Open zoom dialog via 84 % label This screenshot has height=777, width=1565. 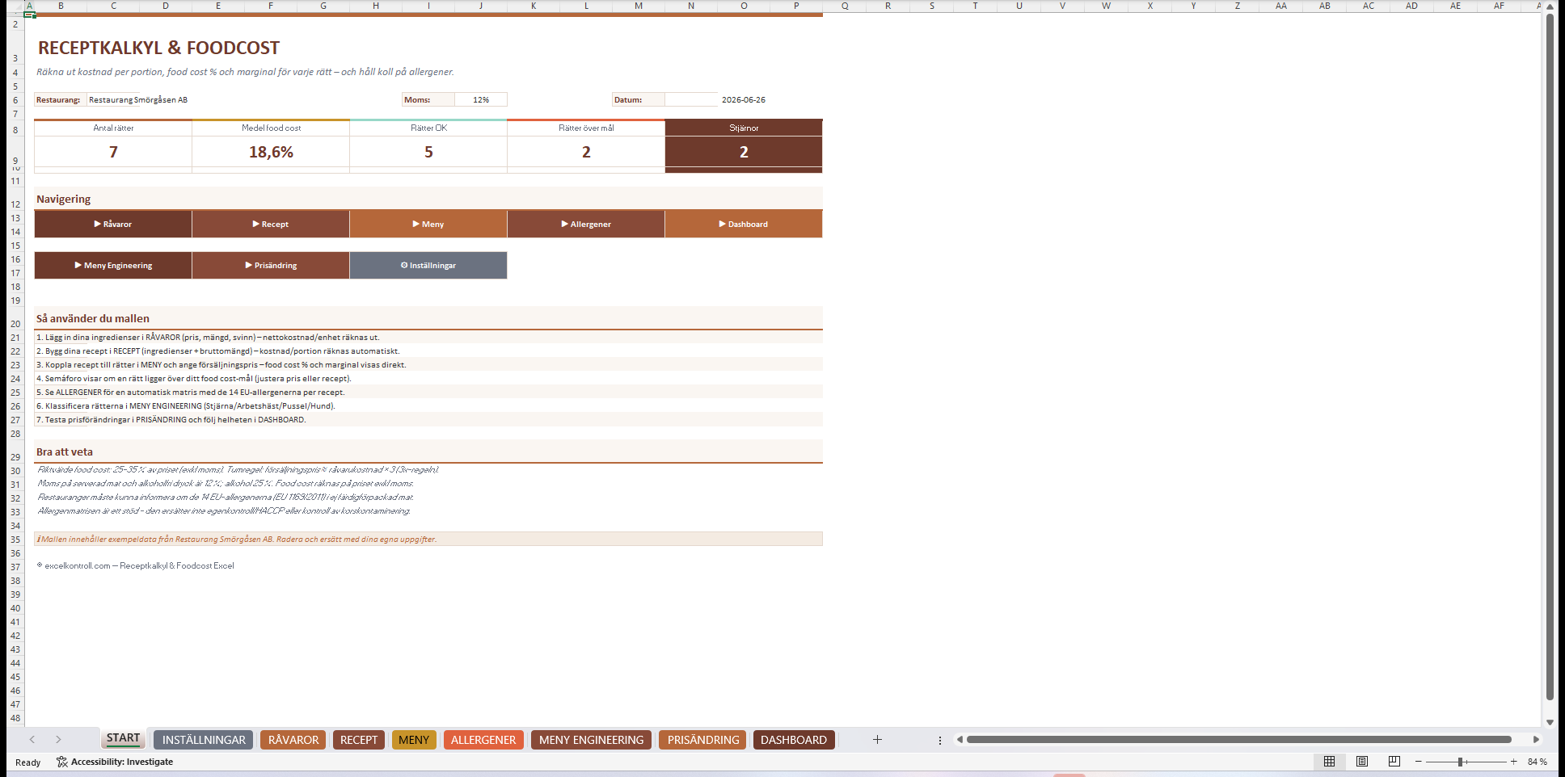(x=1537, y=762)
